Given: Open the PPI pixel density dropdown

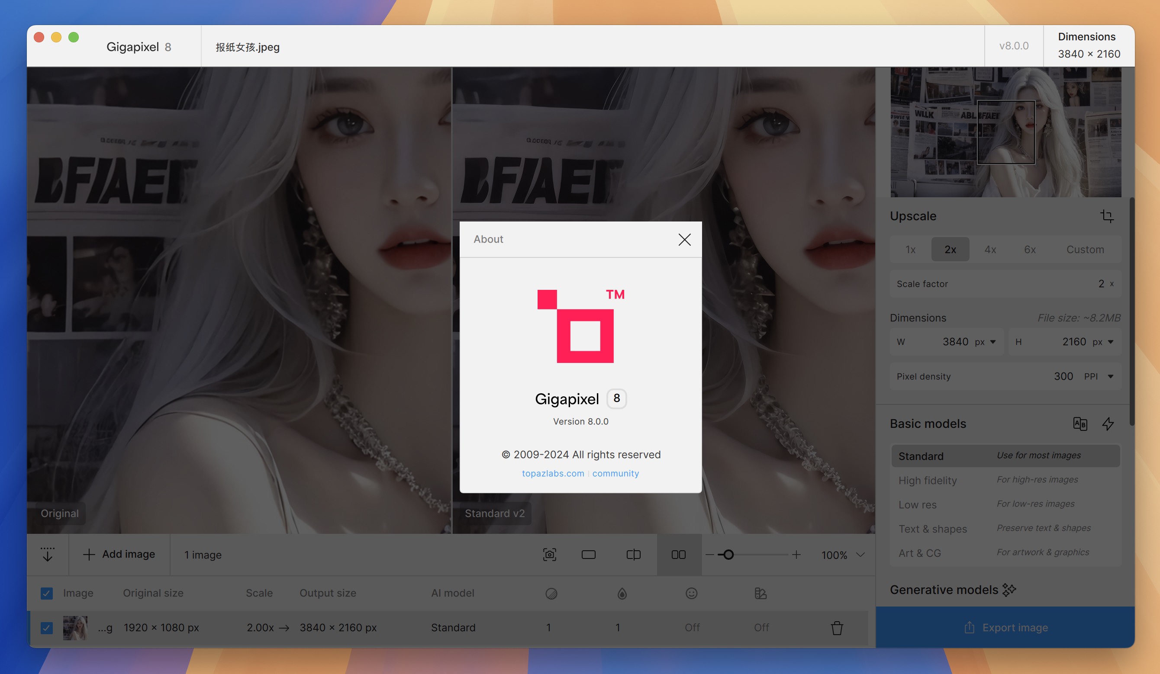Looking at the screenshot, I should point(1099,376).
